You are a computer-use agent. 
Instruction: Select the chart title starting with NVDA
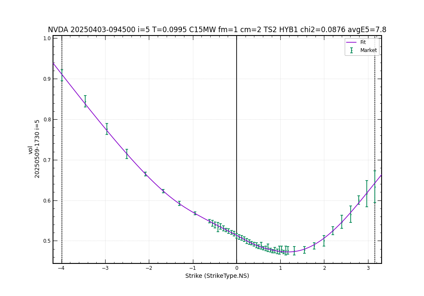tap(217, 30)
